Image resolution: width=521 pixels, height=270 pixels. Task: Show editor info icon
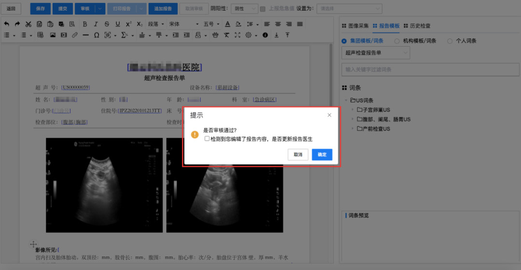(x=265, y=35)
